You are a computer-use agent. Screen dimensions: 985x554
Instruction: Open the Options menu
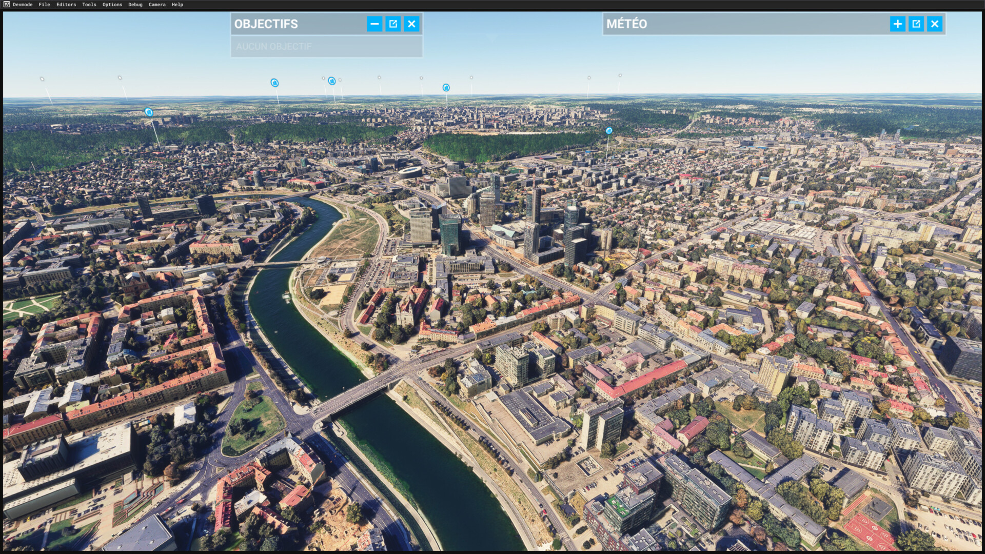tap(112, 5)
